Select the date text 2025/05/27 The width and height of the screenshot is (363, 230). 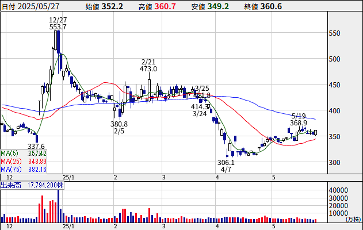coord(39,6)
